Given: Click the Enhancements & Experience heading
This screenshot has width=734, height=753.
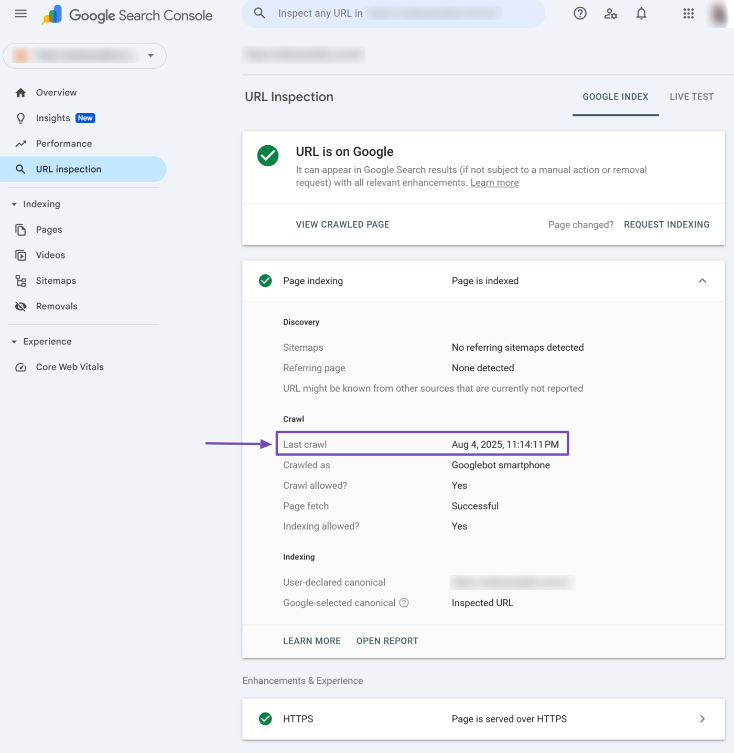Looking at the screenshot, I should 303,681.
